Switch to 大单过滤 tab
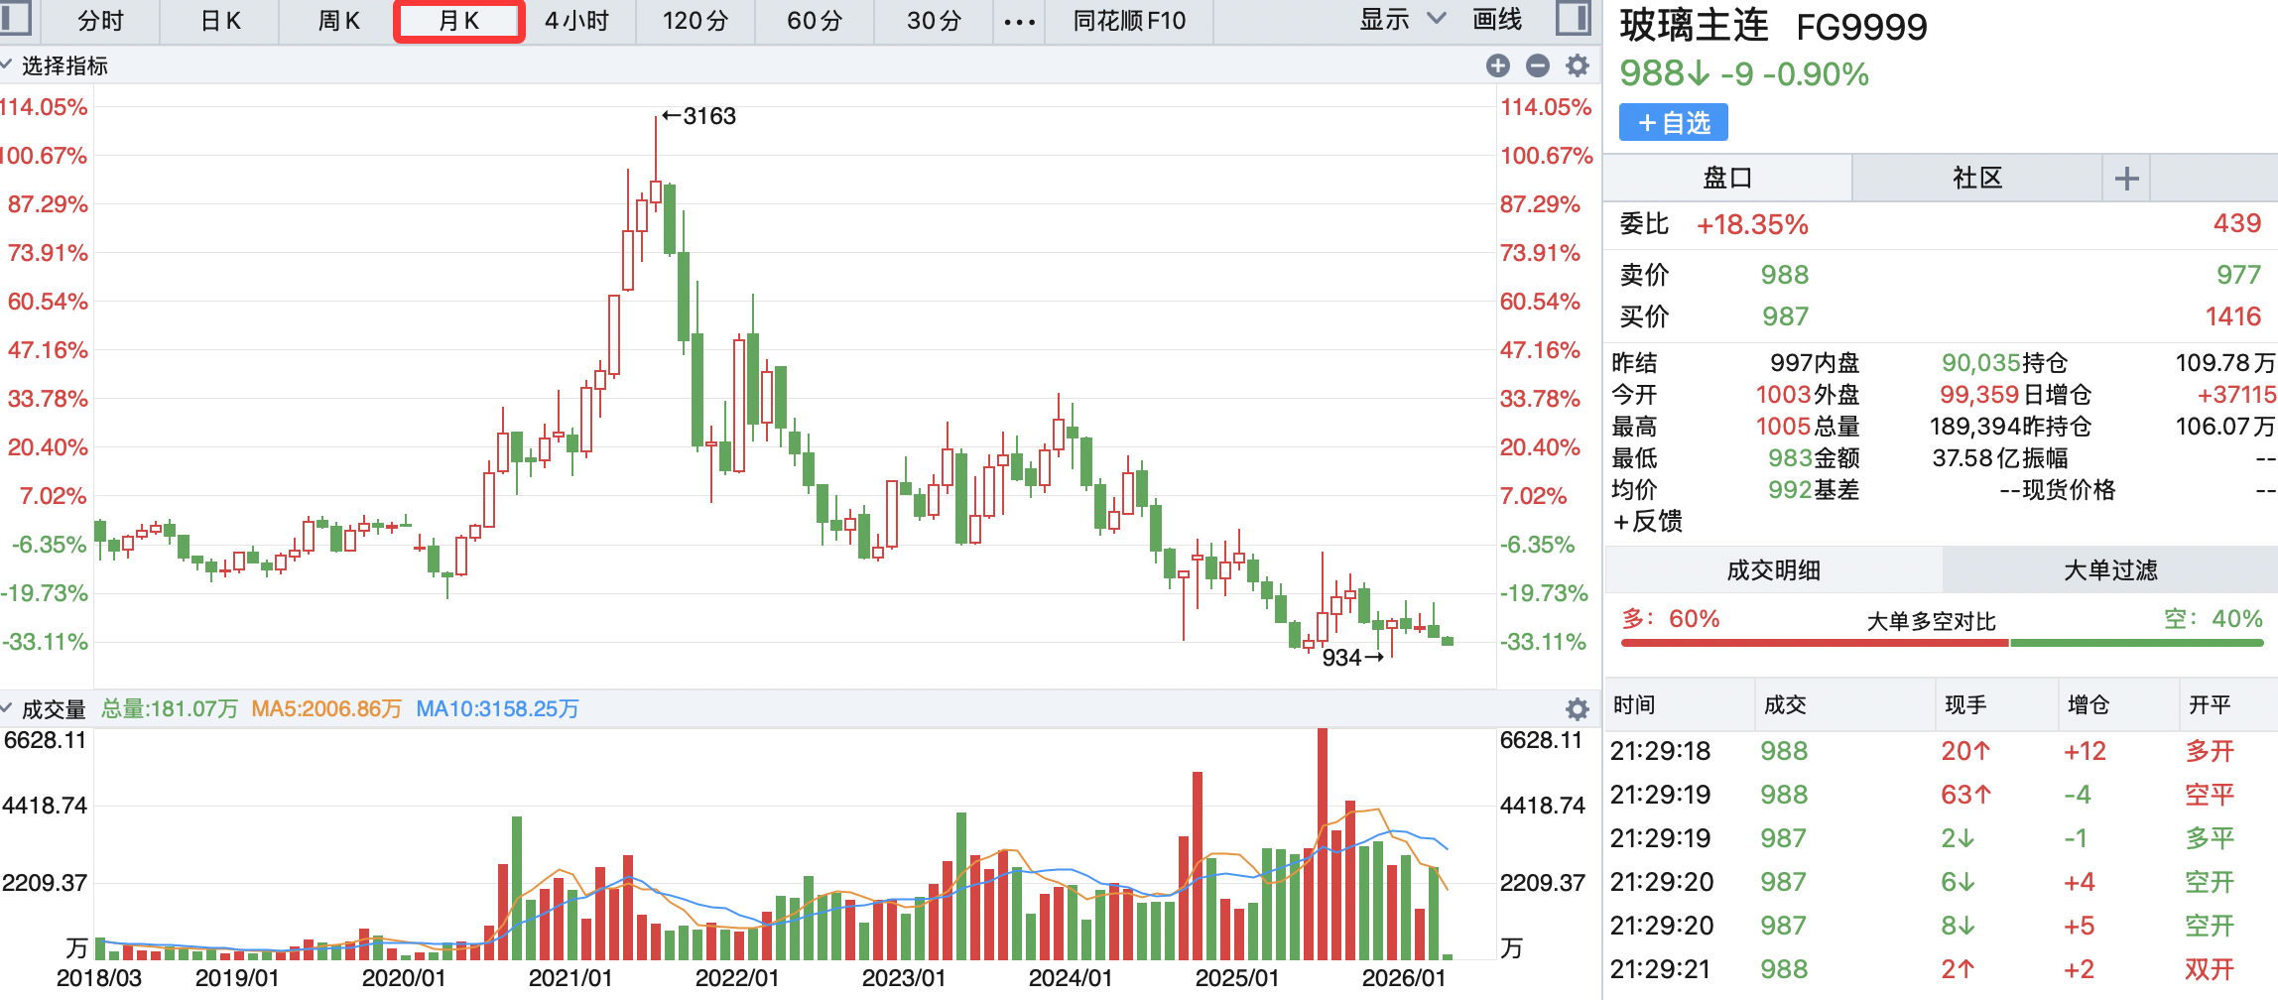Screen dimensions: 2278x1000 pos(2109,570)
